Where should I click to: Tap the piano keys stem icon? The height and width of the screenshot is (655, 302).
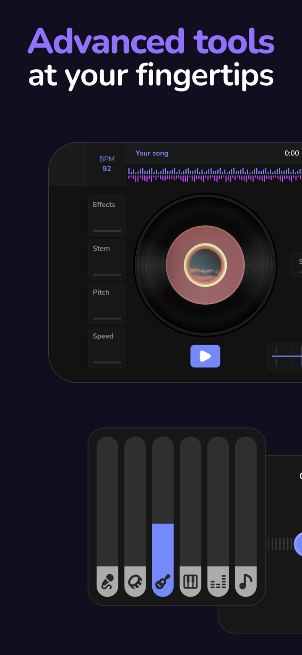tap(190, 581)
